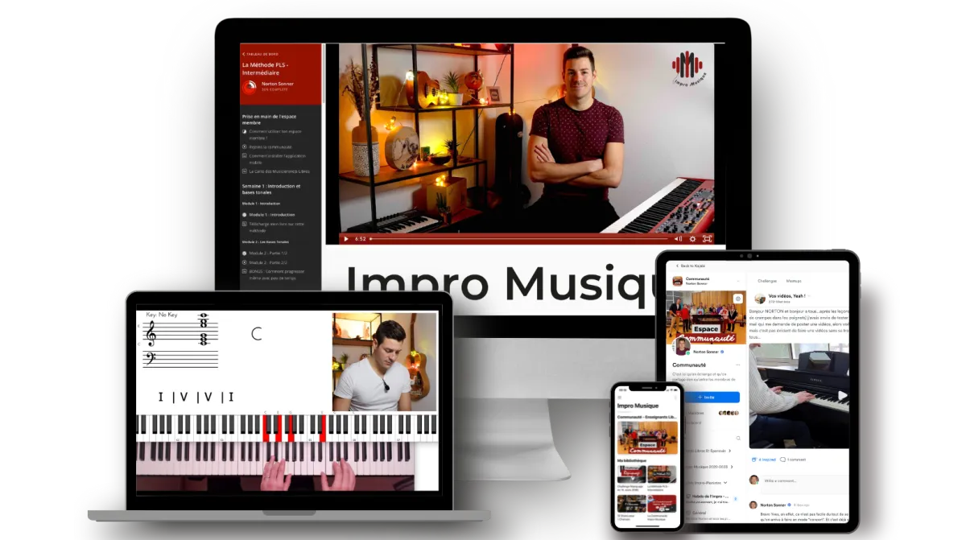Seek along the red video progress bar
Image resolution: width=966 pixels, height=540 pixels.
pyautogui.click(x=518, y=238)
